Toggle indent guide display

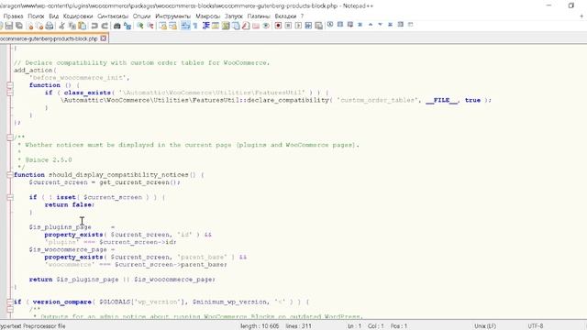pyautogui.click(x=205, y=26)
